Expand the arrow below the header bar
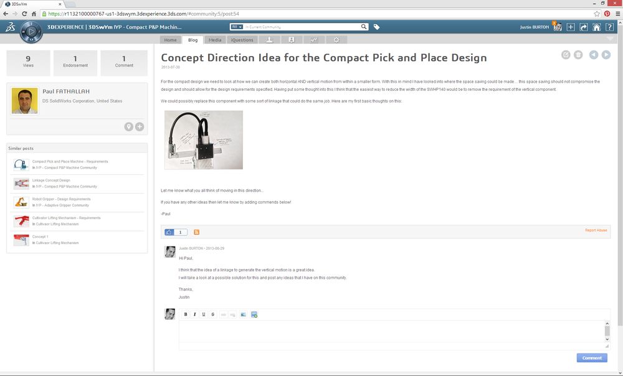623x376 pixels. 609,39
